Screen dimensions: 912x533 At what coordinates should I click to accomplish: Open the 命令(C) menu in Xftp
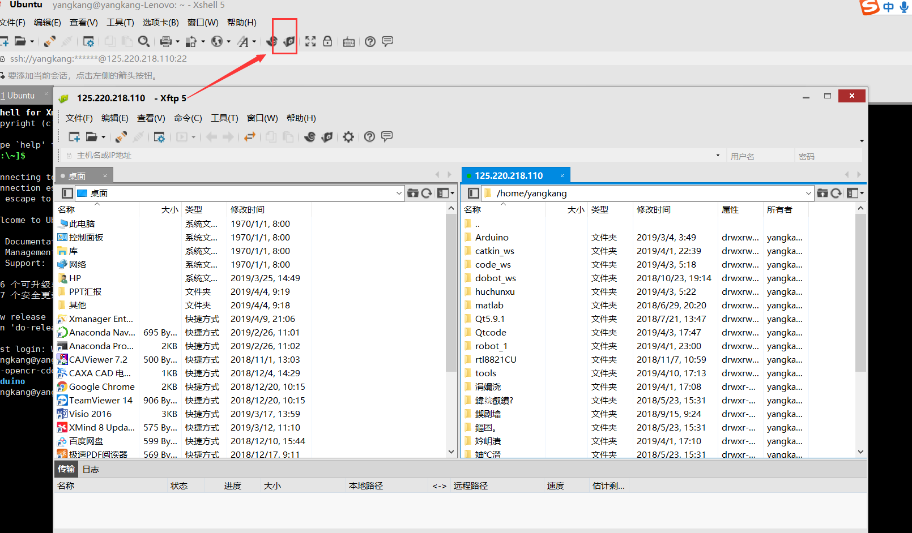click(188, 118)
